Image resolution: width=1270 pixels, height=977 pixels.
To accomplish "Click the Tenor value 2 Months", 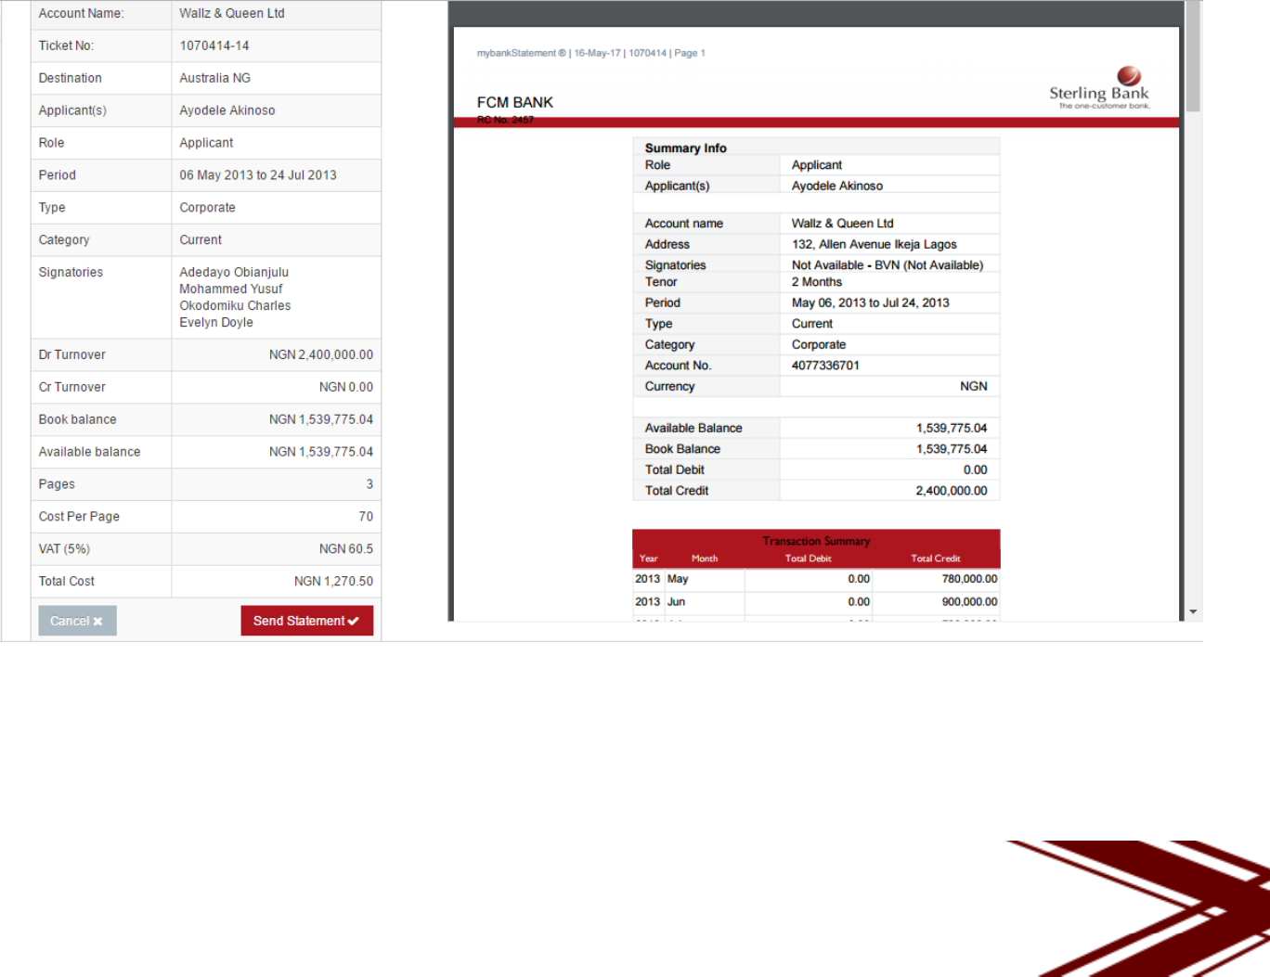I will (817, 282).
